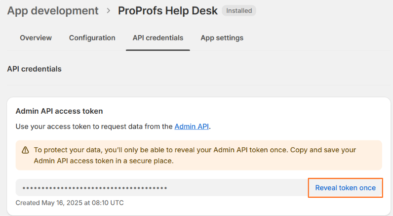Click the "secure place" line in warning banner
Screen dimensions: 393x216
104,161
